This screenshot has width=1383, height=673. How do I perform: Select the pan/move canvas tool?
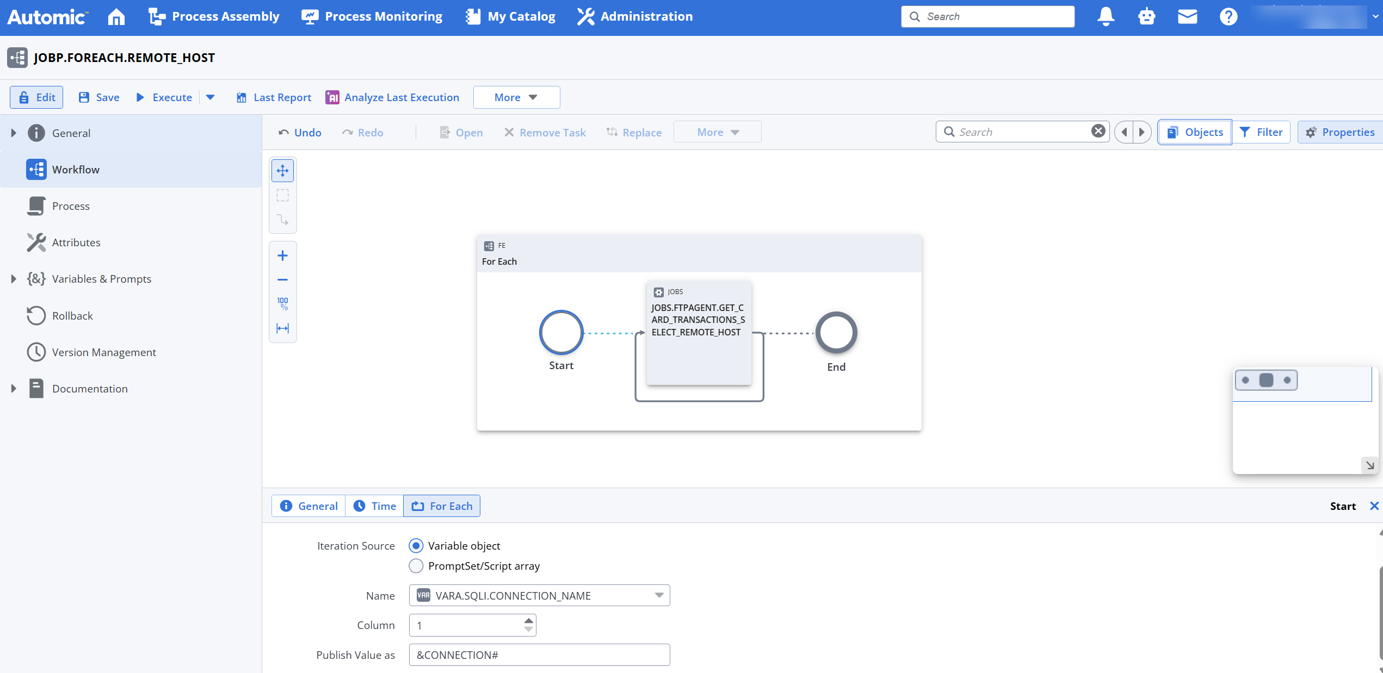coord(282,171)
